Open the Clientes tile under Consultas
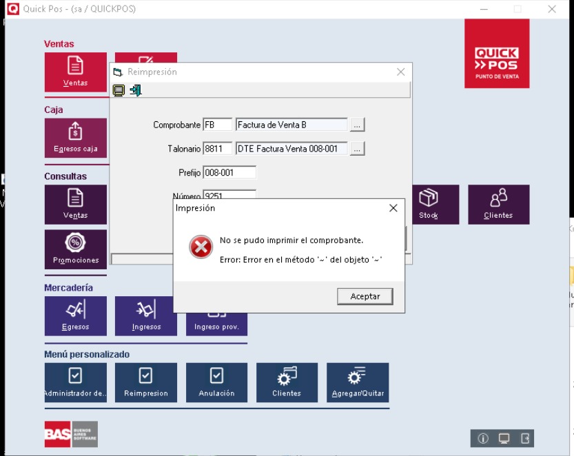Screen dimensions: 574x456 click(x=498, y=205)
